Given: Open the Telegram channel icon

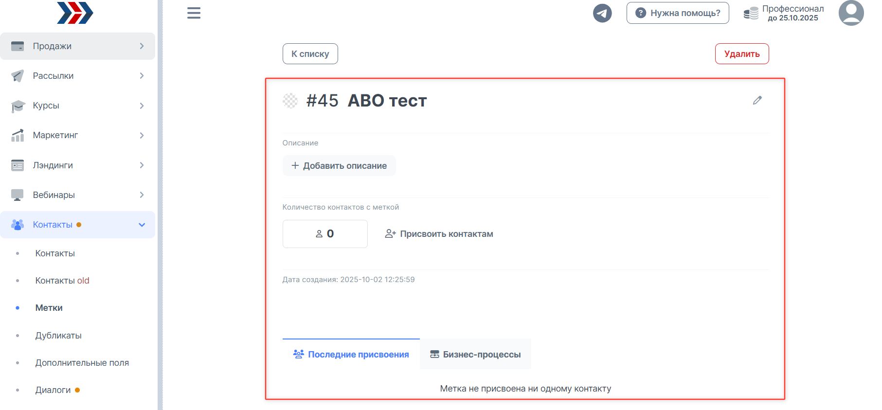Looking at the screenshot, I should [x=602, y=13].
